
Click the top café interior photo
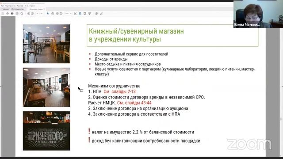click(x=46, y=44)
